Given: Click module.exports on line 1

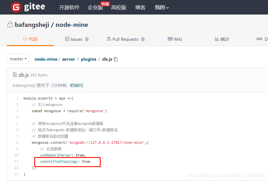Looking at the screenshot, I should click(38, 98).
